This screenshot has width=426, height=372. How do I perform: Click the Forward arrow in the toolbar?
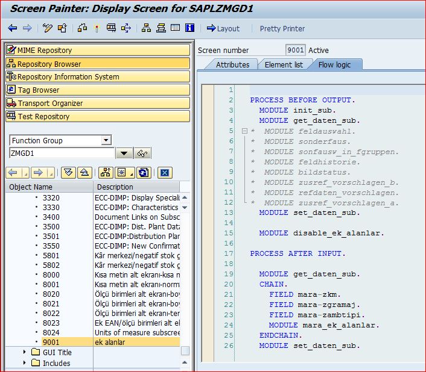coord(27,28)
